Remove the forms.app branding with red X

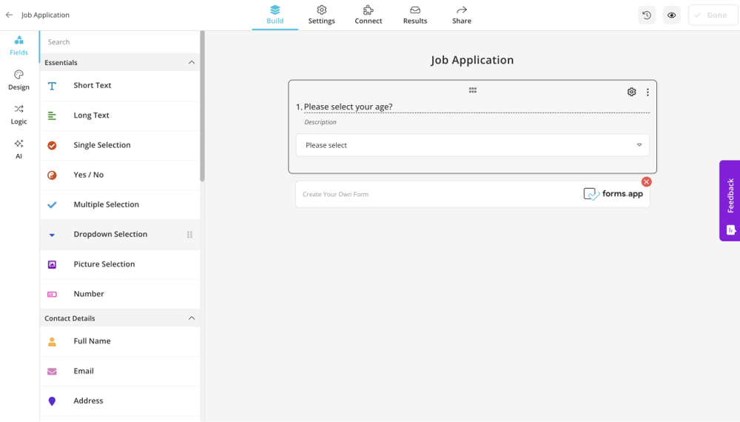pos(647,181)
